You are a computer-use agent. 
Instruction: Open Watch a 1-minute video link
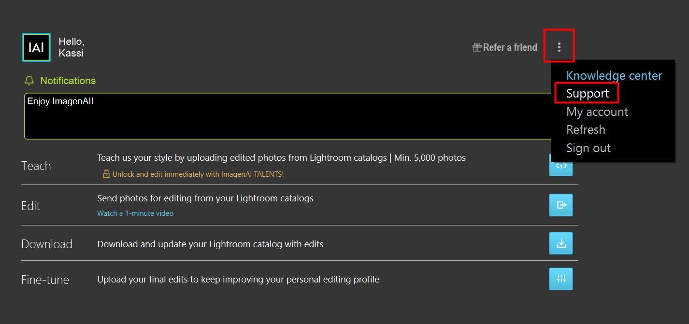coord(135,213)
